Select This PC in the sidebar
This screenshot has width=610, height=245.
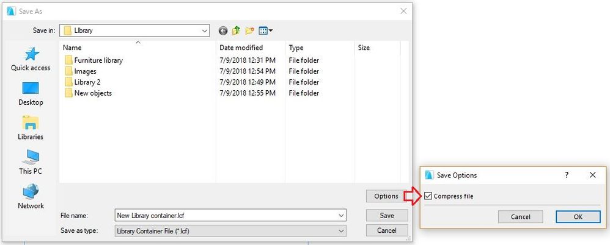coord(31,163)
